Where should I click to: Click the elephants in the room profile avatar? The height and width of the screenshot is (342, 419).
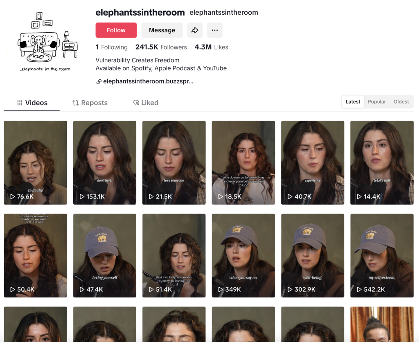[x=45, y=41]
